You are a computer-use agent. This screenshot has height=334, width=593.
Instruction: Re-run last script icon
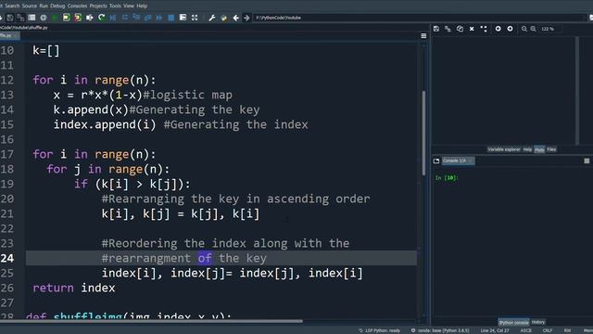coord(101,18)
